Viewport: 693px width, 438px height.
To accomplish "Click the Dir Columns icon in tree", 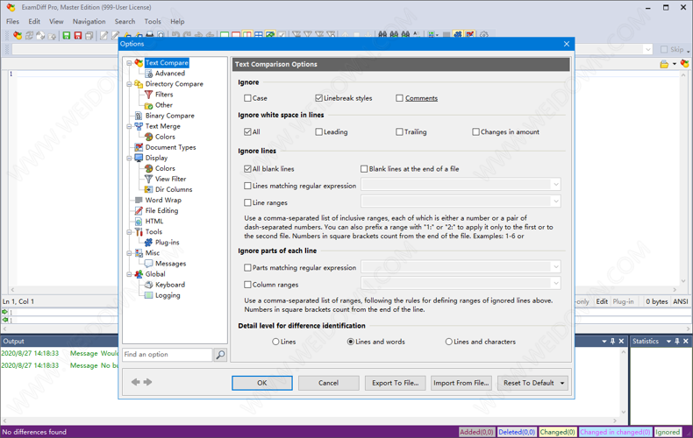I will click(x=148, y=189).
